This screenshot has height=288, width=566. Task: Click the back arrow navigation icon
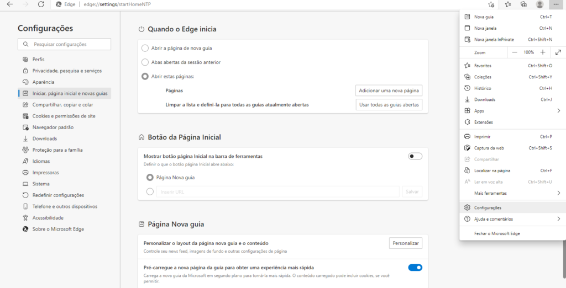pyautogui.click(x=10, y=4)
